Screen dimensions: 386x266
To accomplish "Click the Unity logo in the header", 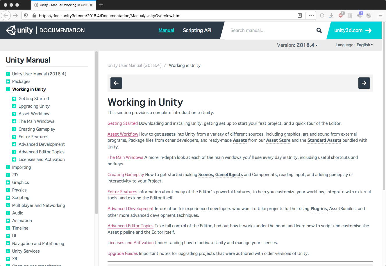I will click(19, 30).
